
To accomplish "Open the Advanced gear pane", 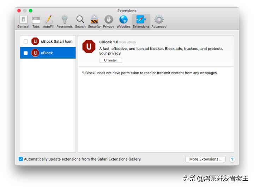I will click(x=159, y=22).
